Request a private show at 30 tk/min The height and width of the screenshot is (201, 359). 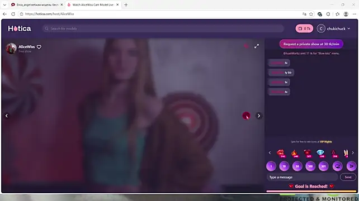tap(311, 44)
